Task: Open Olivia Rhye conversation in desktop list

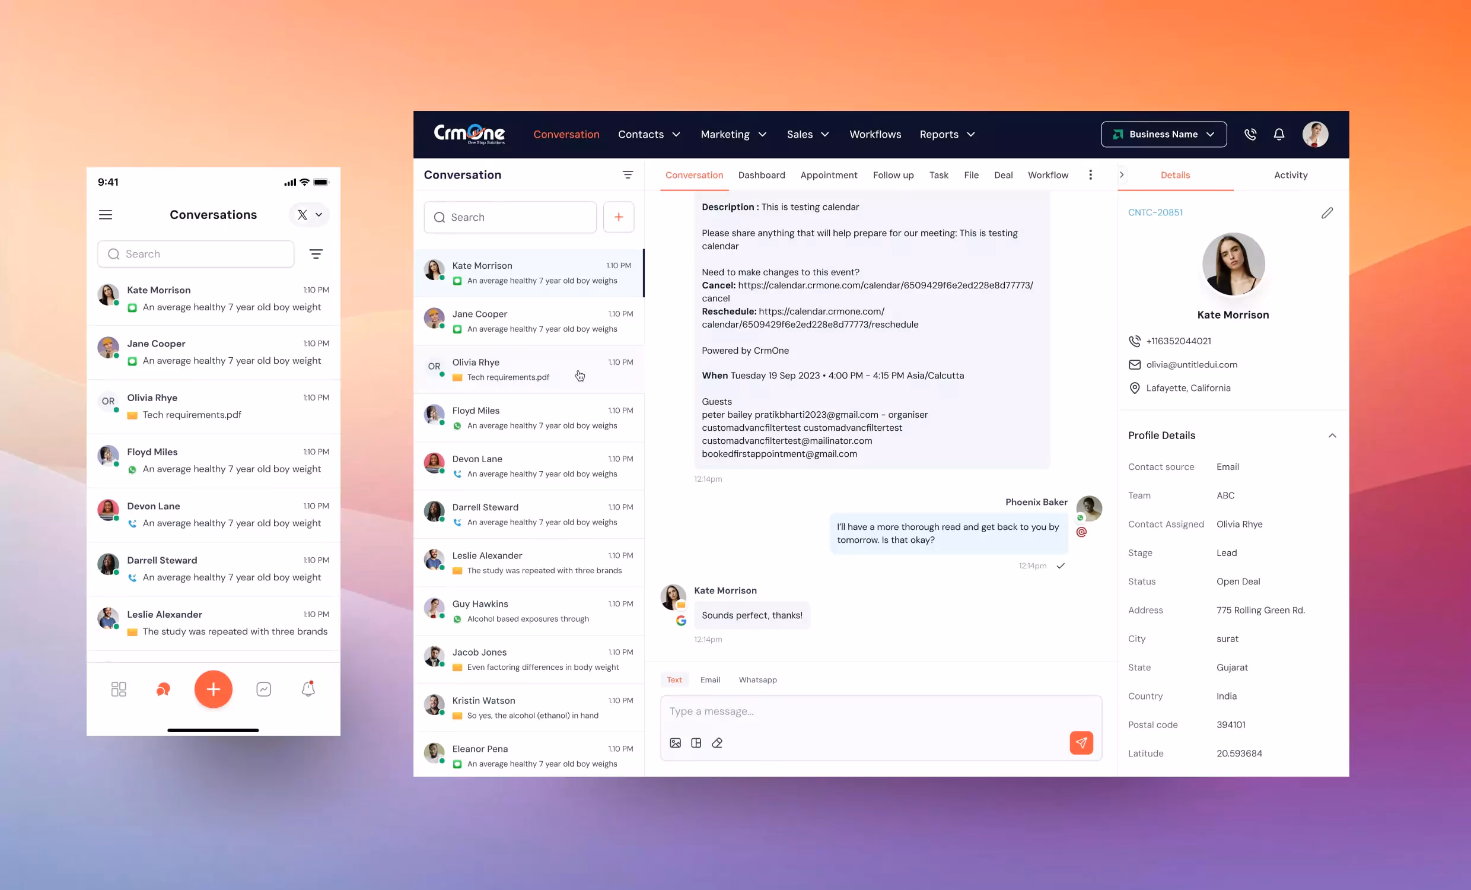Action: (x=528, y=369)
